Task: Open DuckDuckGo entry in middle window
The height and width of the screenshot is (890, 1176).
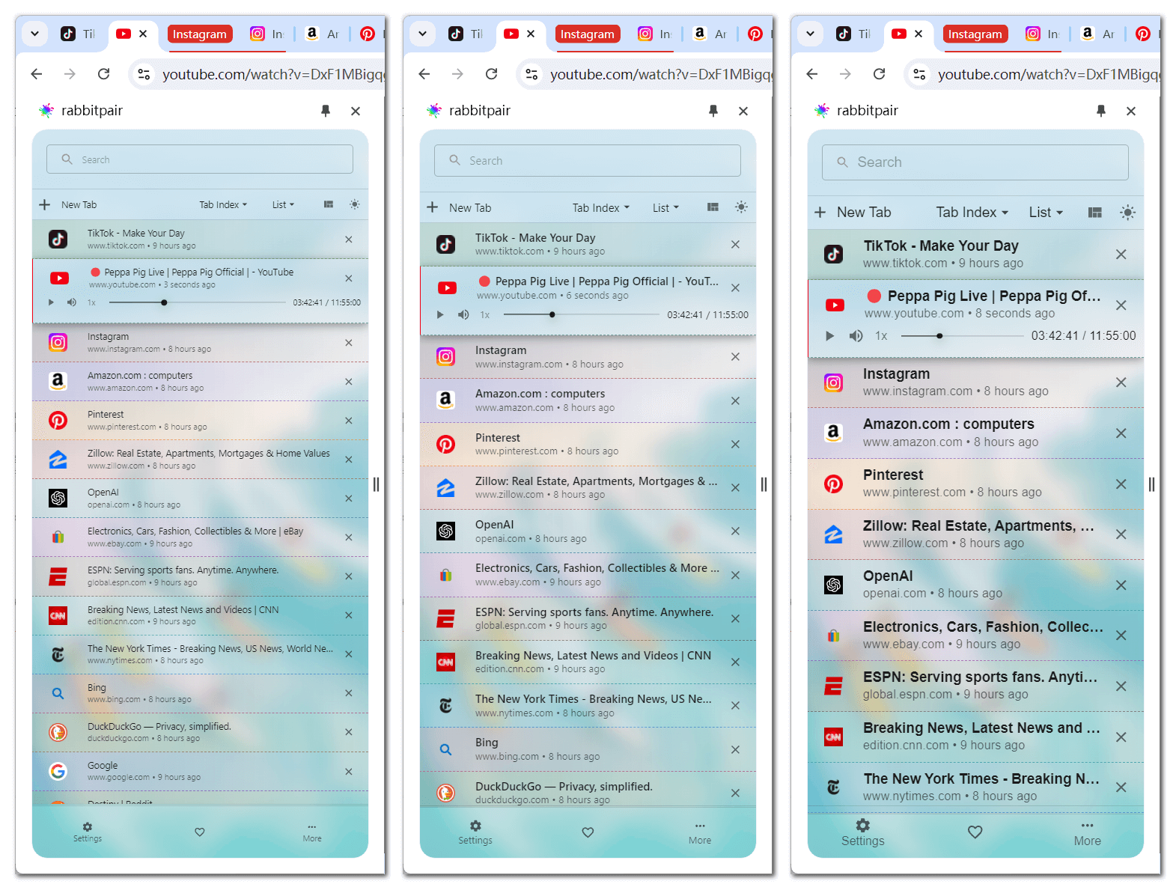Action: [x=588, y=793]
